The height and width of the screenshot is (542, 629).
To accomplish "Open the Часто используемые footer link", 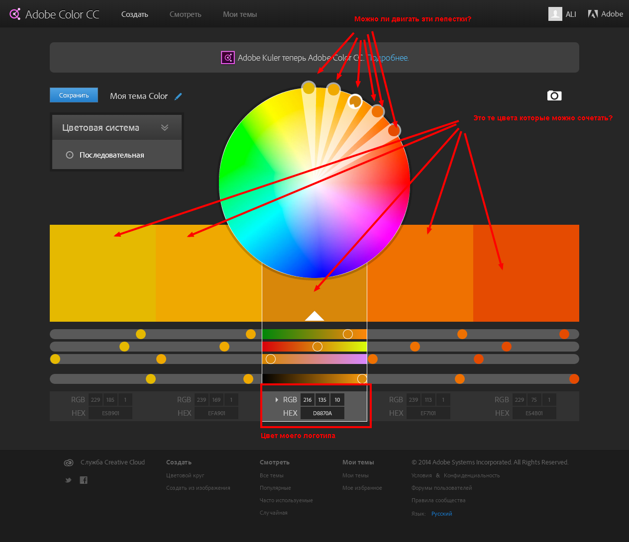I will coord(286,500).
